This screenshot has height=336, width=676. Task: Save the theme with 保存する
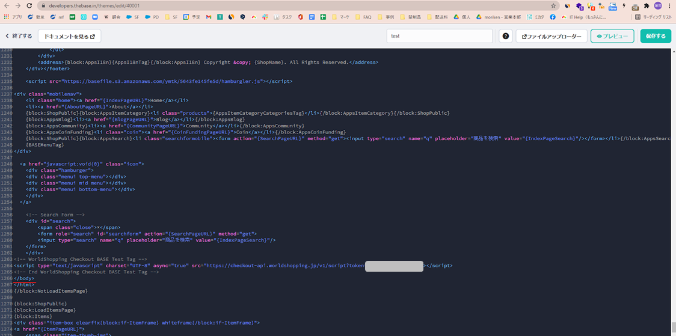(656, 36)
